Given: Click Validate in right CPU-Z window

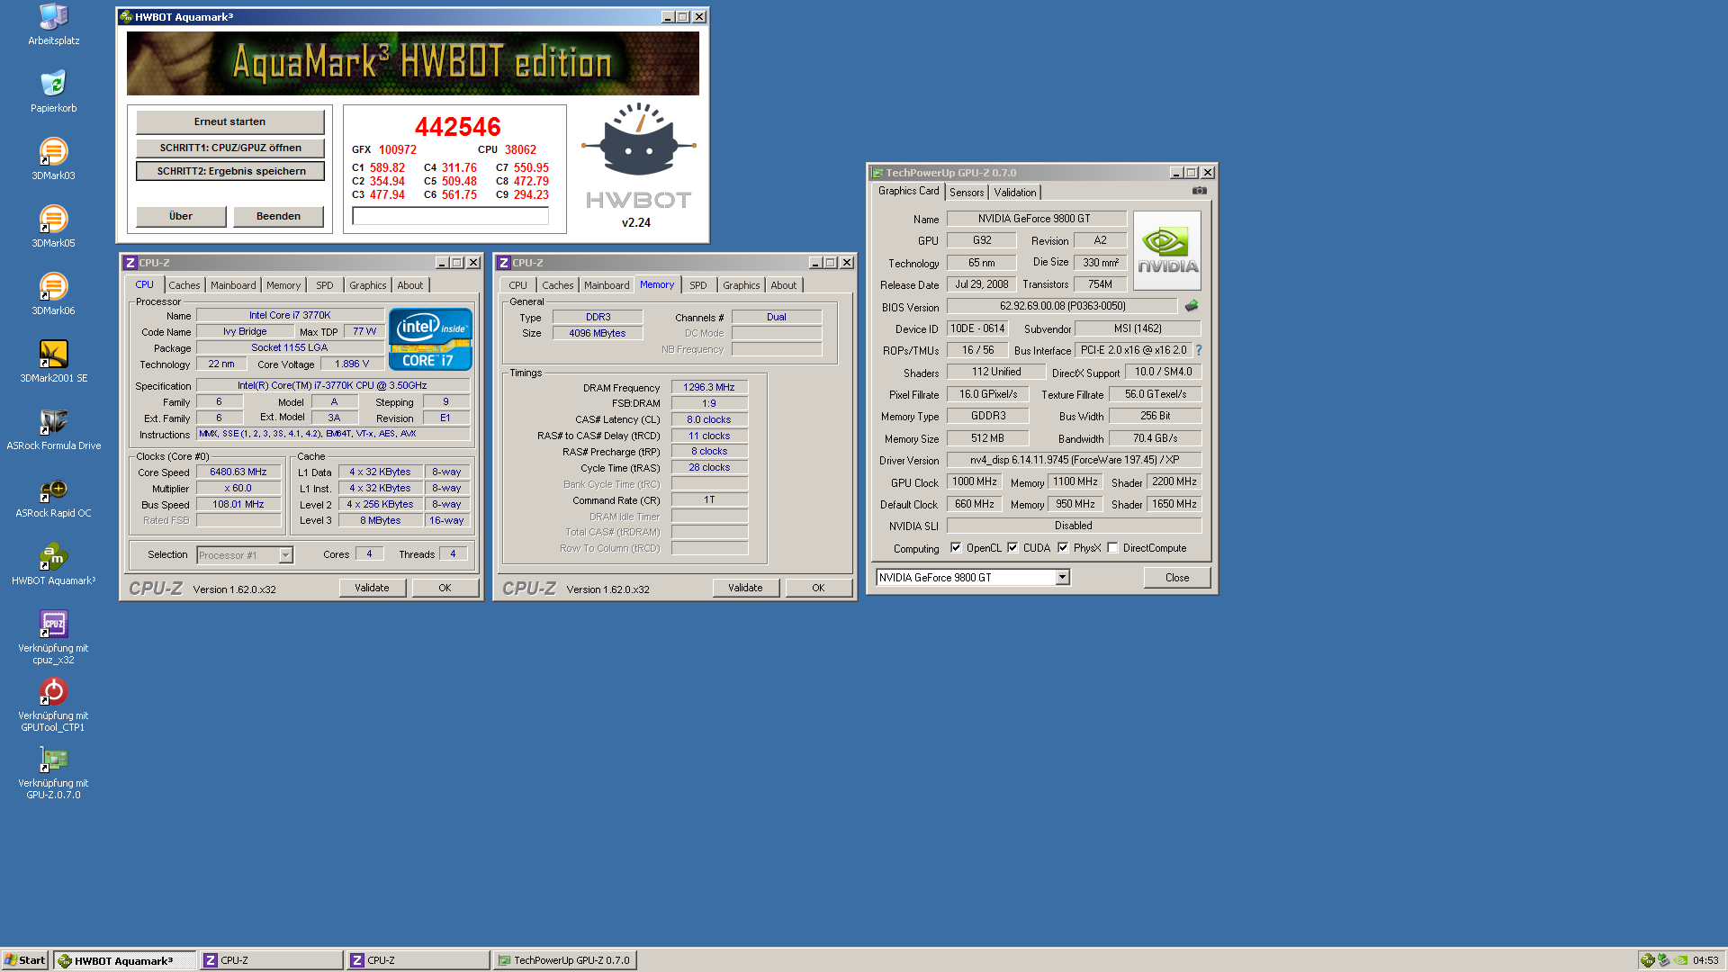Looking at the screenshot, I should point(745,588).
